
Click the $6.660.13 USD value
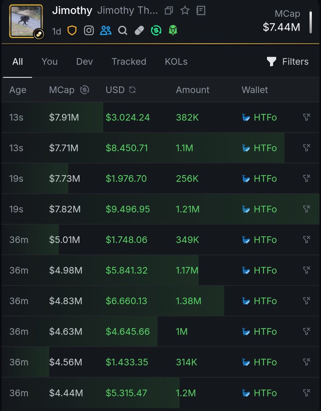126,301
